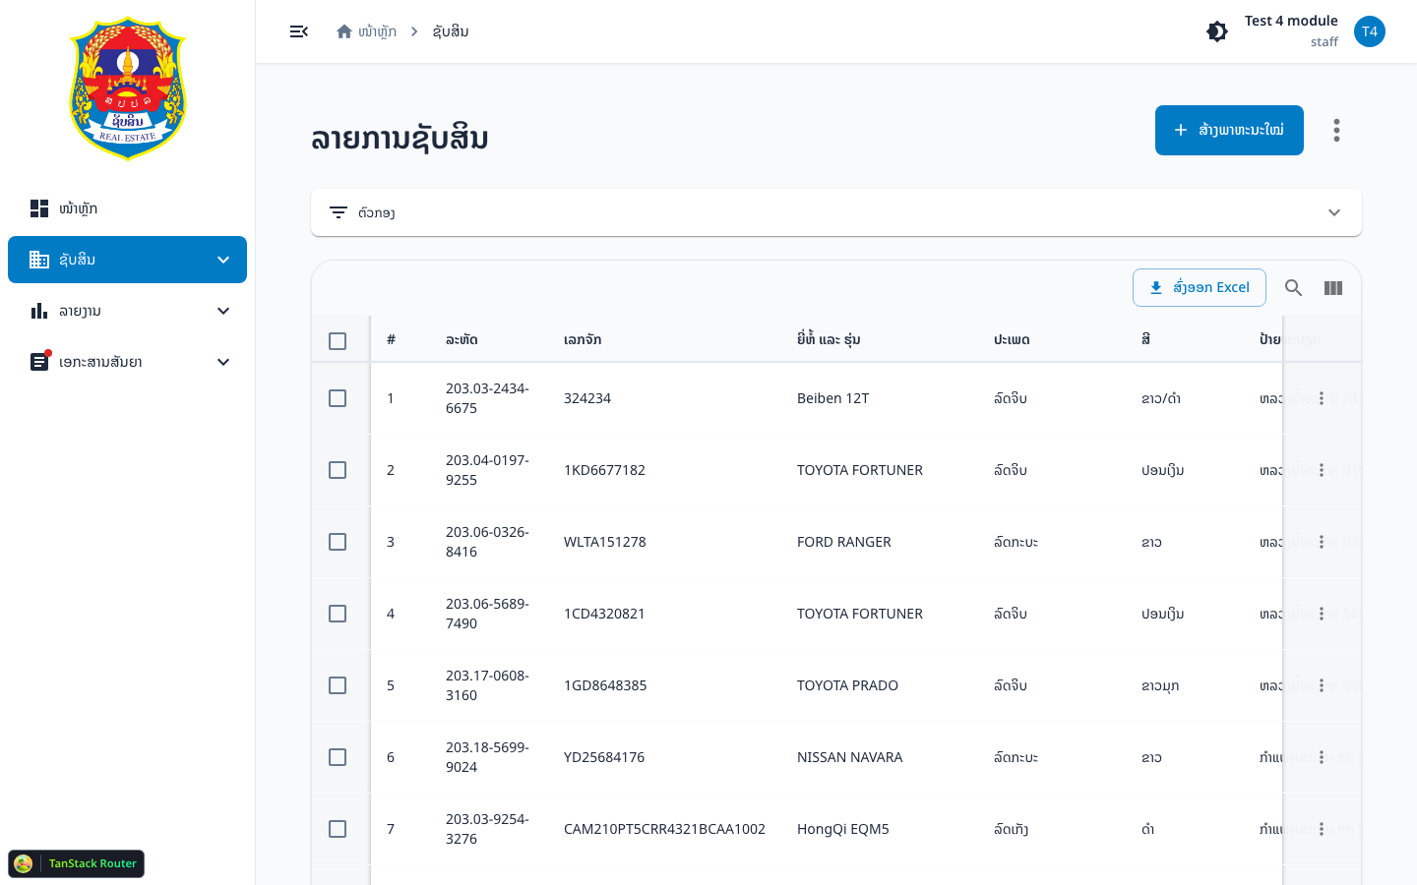Open the page options three-dot menu

tap(1336, 131)
